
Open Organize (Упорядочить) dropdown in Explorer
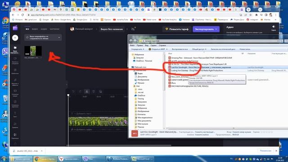(x=138, y=49)
